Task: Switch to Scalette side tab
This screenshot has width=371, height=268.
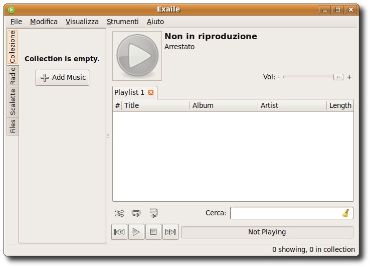Action: 13,102
